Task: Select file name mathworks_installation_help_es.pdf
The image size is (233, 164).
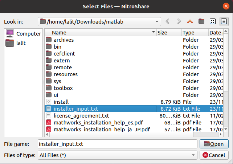Action: 98,123
